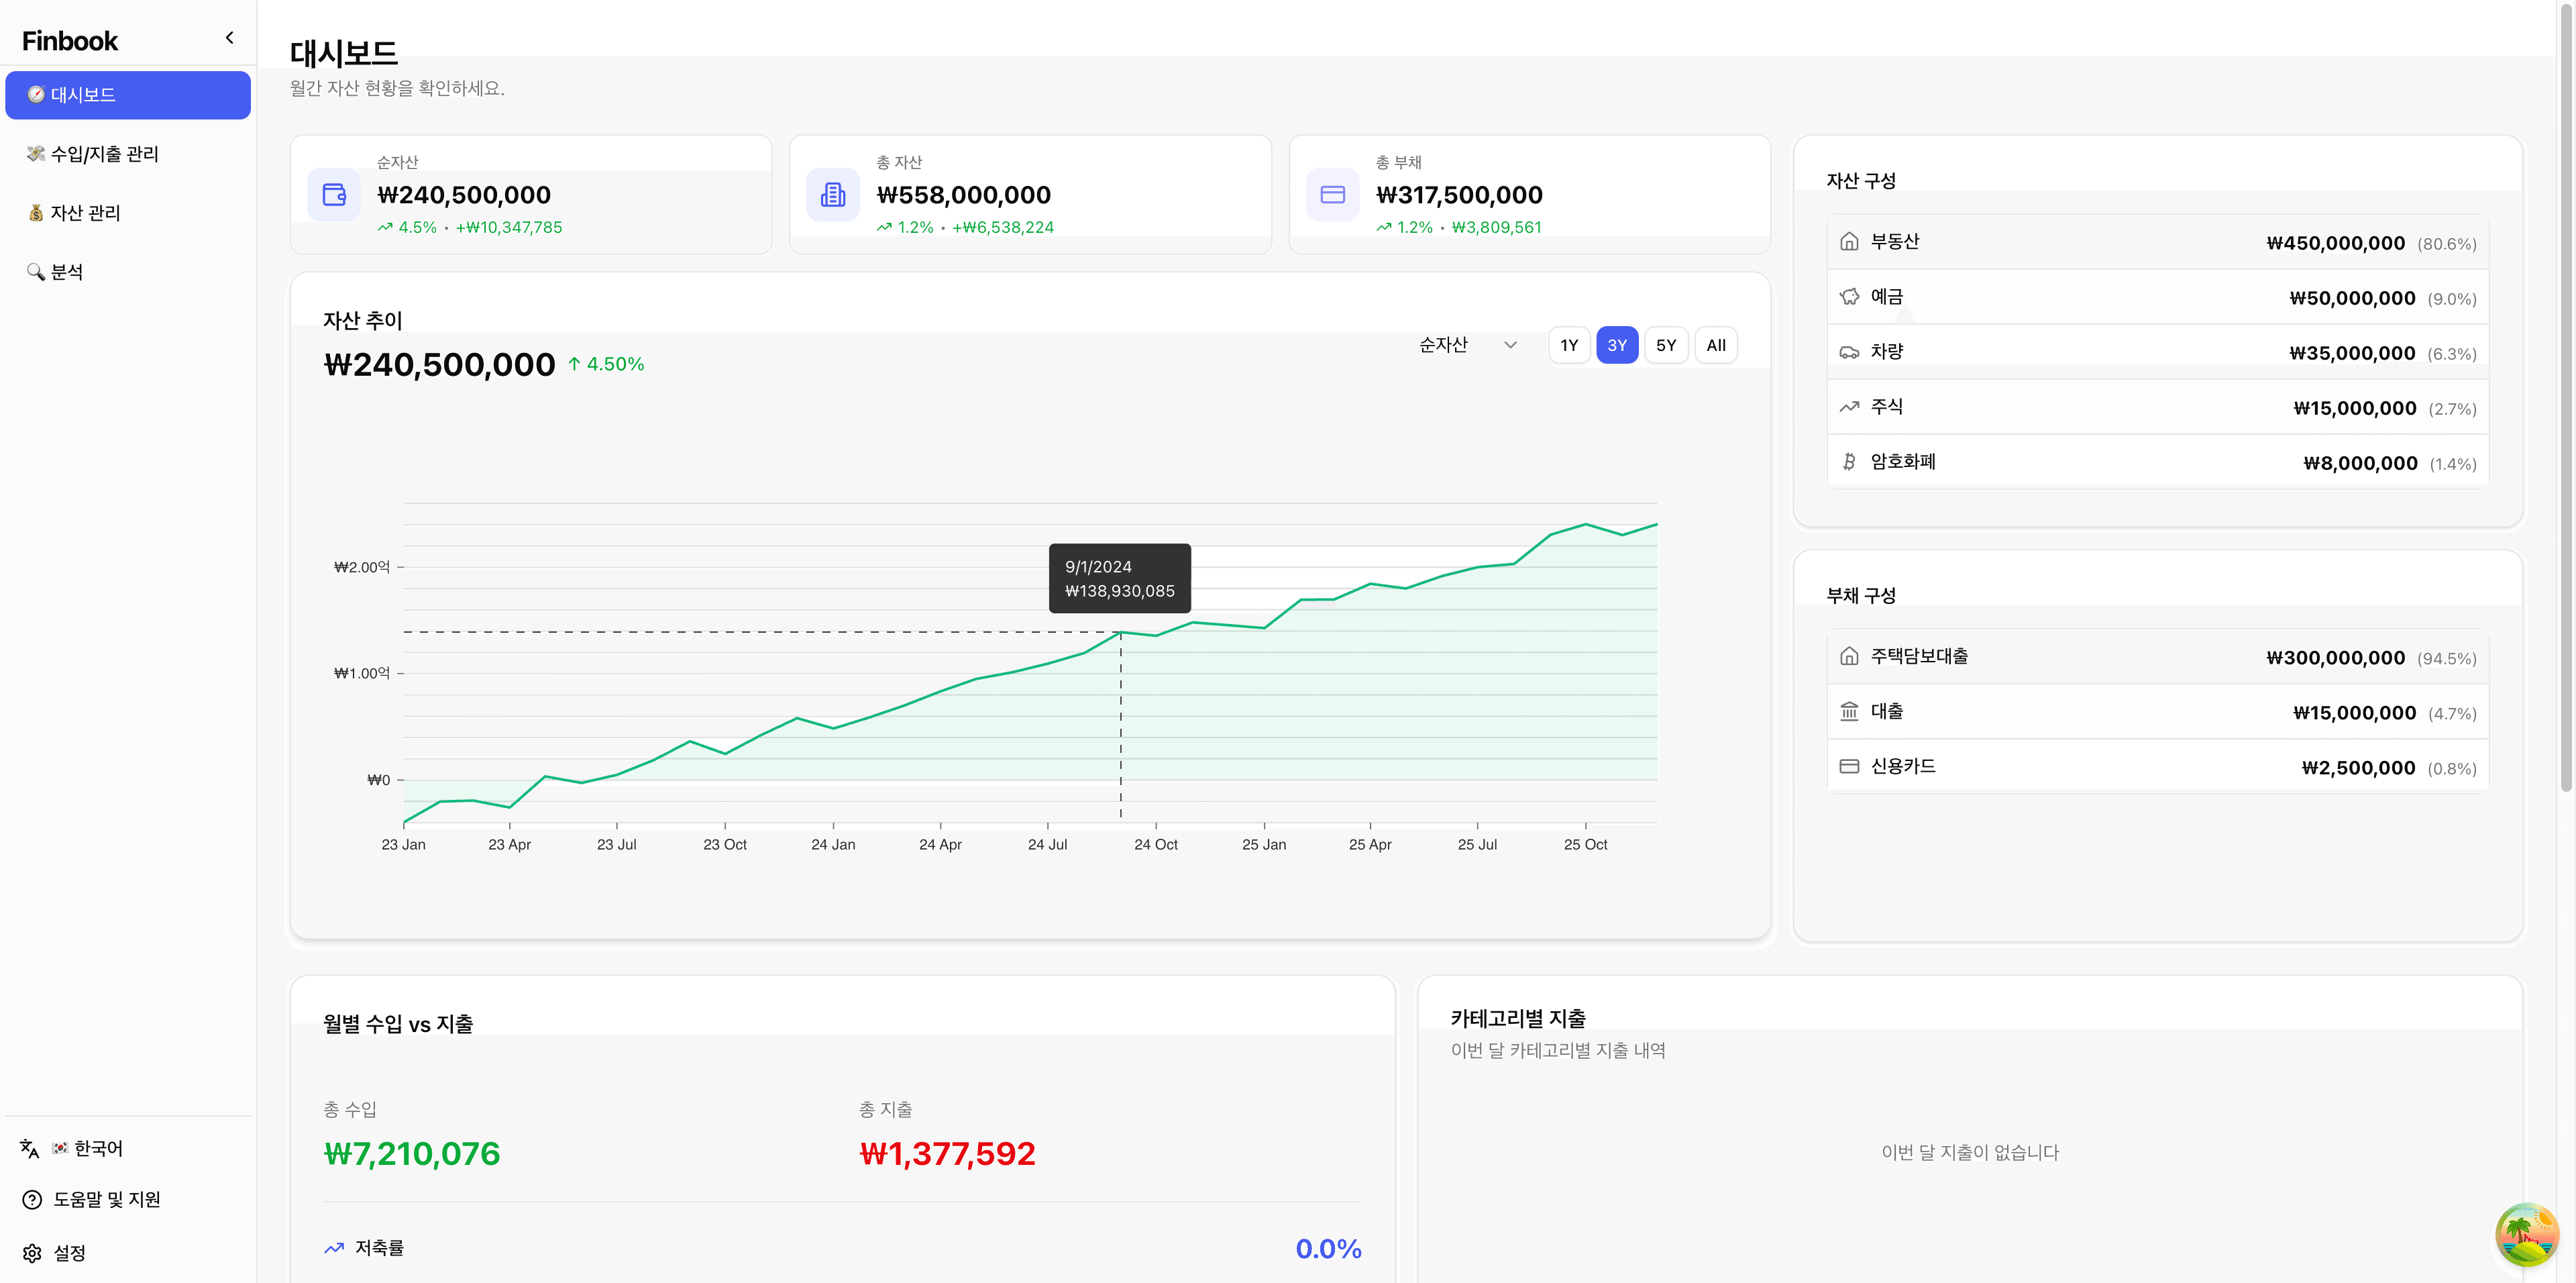2576x1283 pixels.
Task: Go to 수입/지출 관리 menu
Action: pos(104,154)
